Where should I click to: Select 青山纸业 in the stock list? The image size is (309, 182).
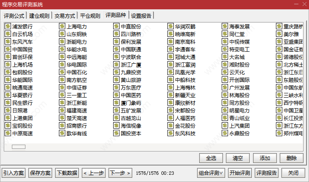tap(239, 118)
